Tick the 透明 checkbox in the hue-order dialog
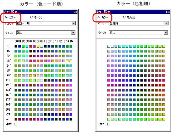This screenshot has height=133, width=174. [x=109, y=124]
